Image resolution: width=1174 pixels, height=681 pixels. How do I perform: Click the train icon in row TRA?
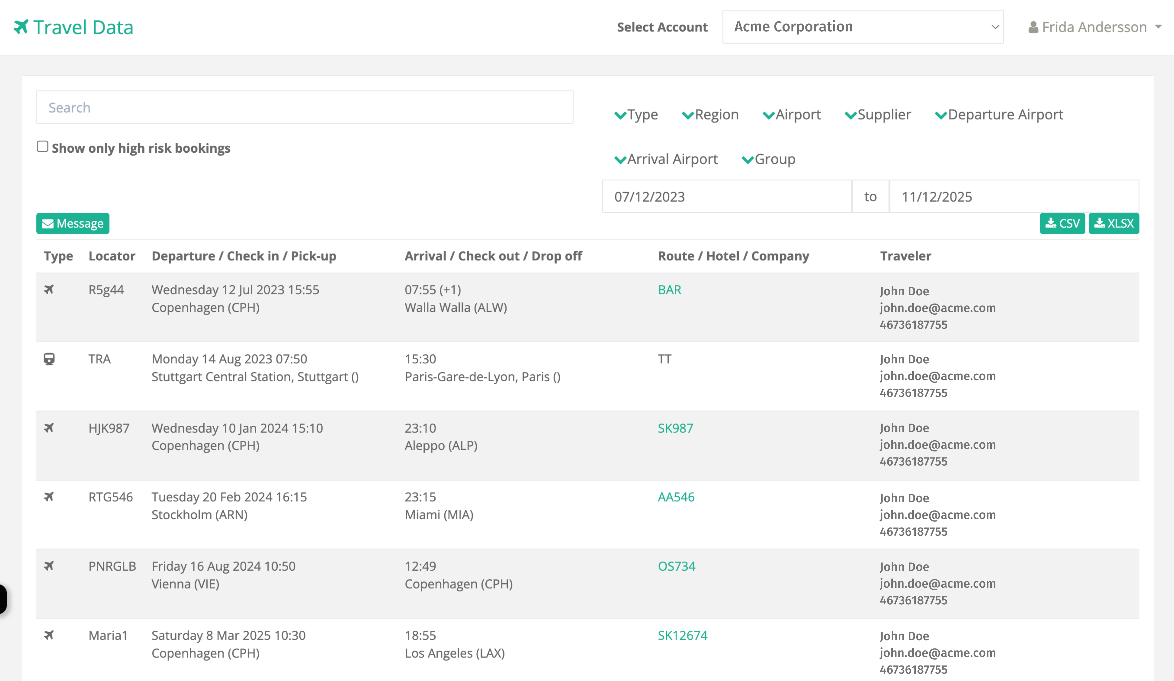coord(49,359)
